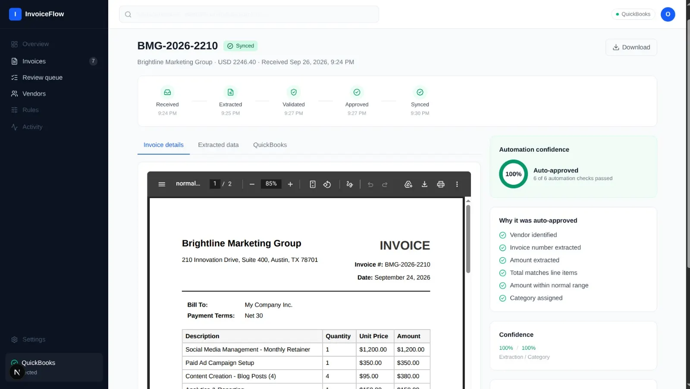Focus the top search field
This screenshot has height=389, width=690.
tap(249, 14)
